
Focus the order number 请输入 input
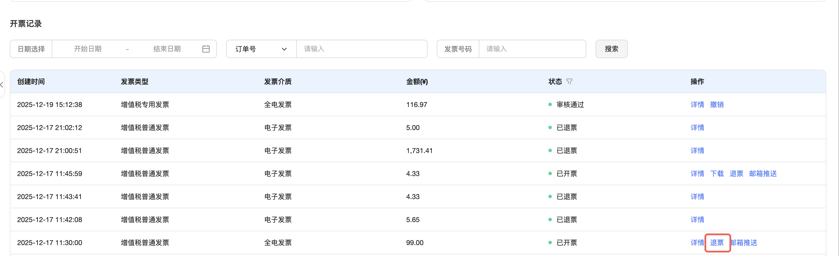(362, 49)
